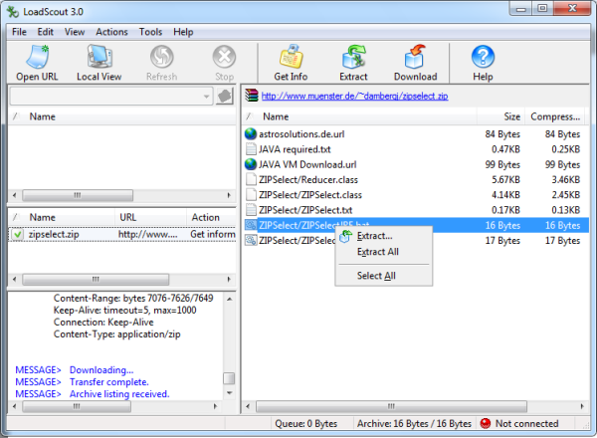Open the View menu
Viewport: 597px width, 438px height.
tap(75, 32)
